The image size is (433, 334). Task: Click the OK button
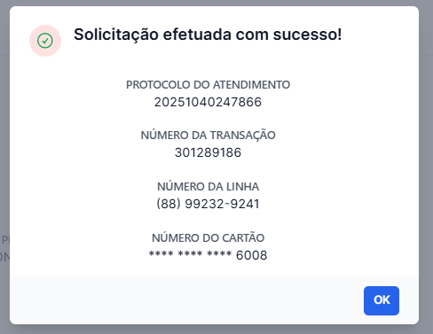click(382, 300)
